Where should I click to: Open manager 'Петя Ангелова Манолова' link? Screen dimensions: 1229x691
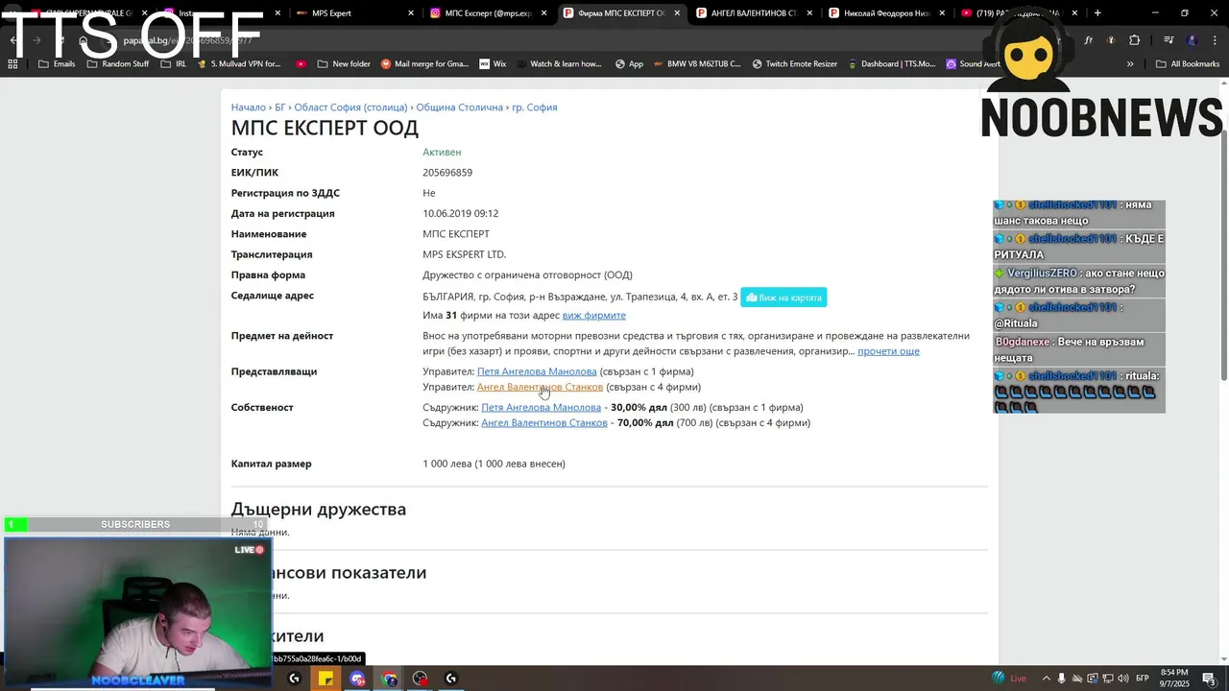coord(537,371)
